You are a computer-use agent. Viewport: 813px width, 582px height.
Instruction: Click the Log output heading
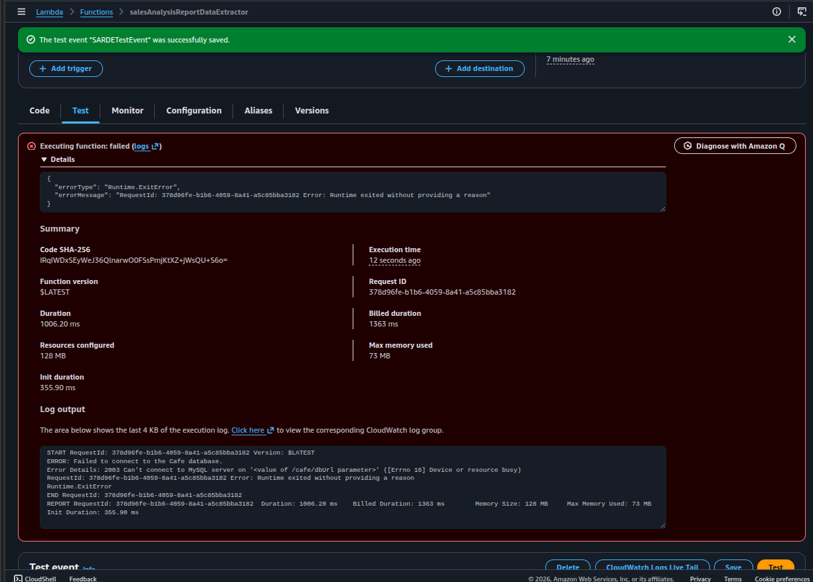[62, 409]
